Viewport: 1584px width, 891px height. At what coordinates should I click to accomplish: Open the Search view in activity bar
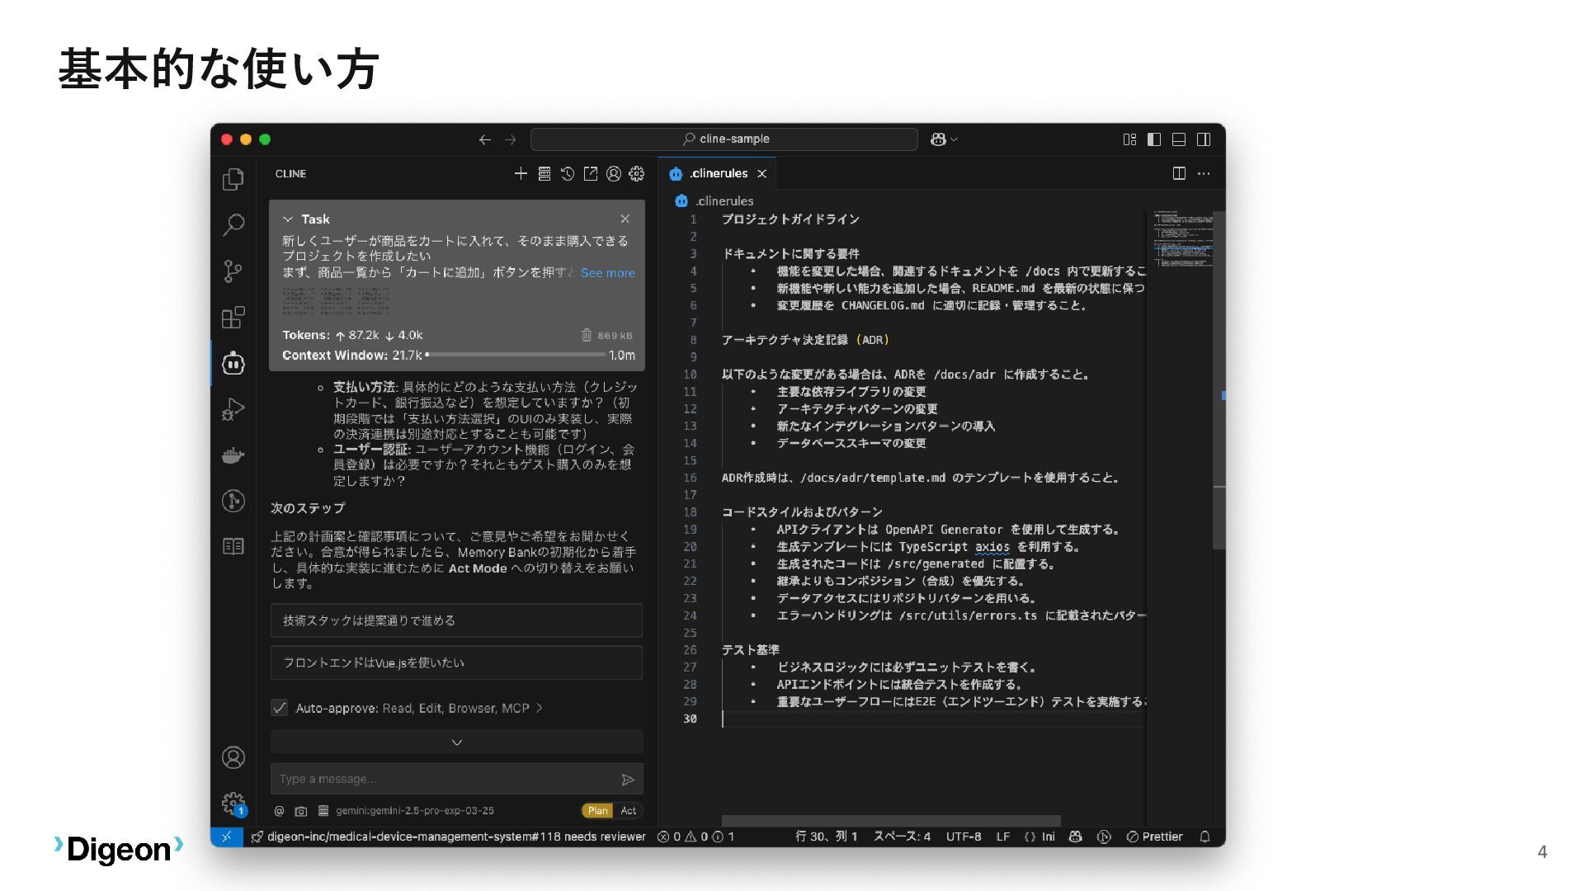pyautogui.click(x=233, y=224)
